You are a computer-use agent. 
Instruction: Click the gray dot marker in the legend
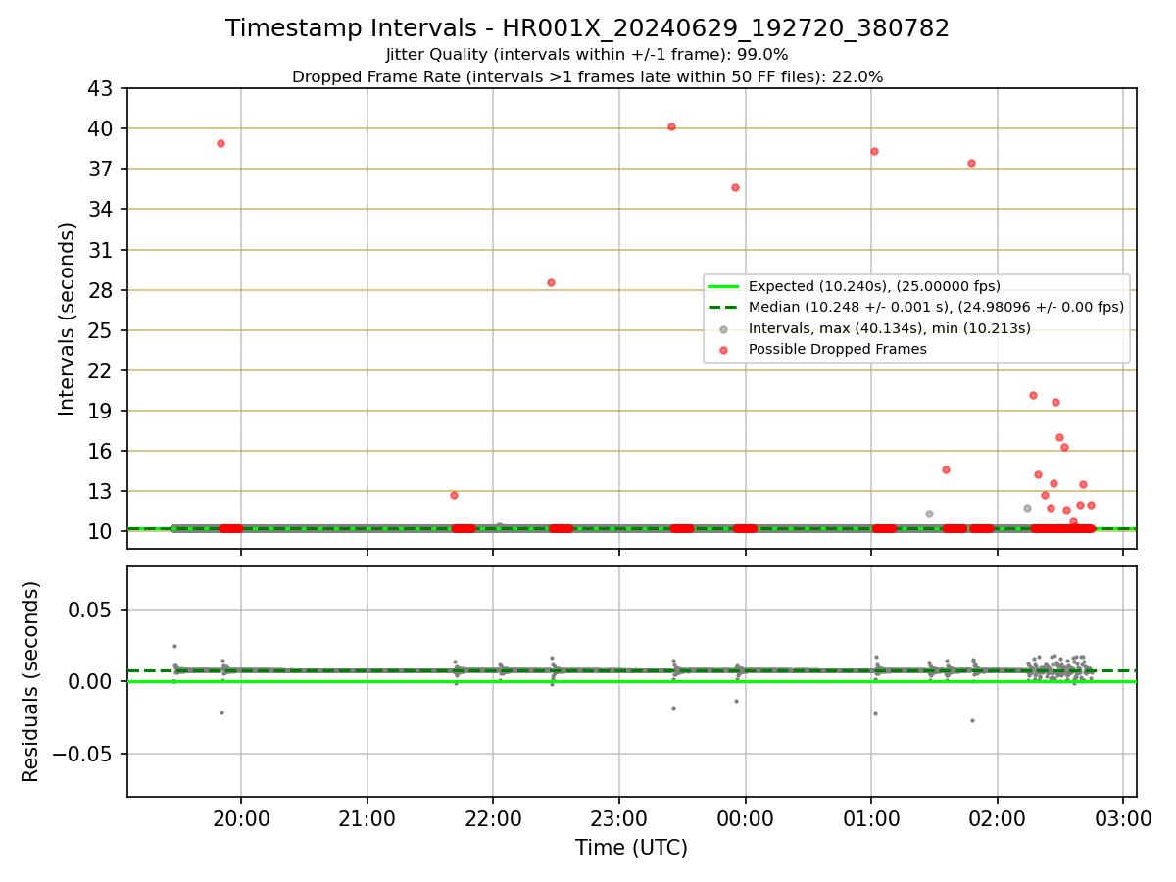(725, 328)
